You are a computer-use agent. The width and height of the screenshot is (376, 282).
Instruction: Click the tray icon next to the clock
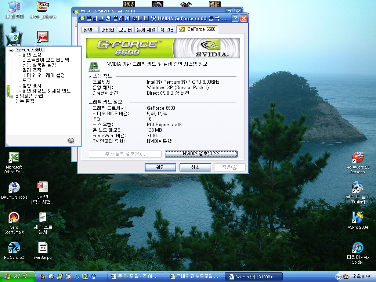click(x=346, y=277)
